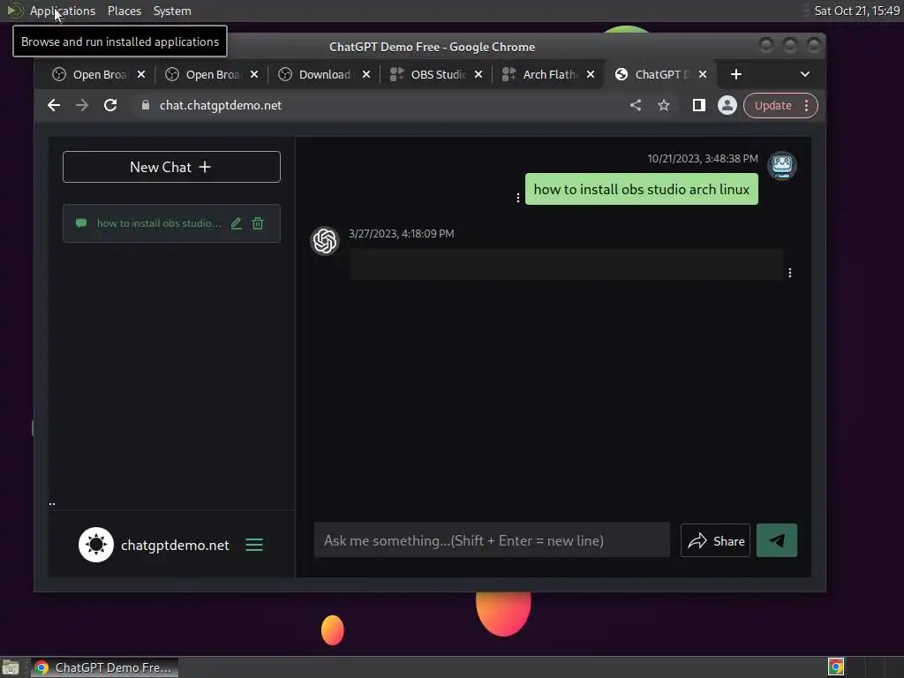
Task: Click the Chrome icon in bottom tray
Action: click(x=836, y=667)
